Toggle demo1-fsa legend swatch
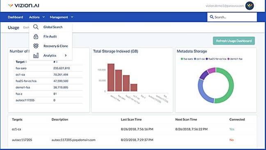 [229, 59]
